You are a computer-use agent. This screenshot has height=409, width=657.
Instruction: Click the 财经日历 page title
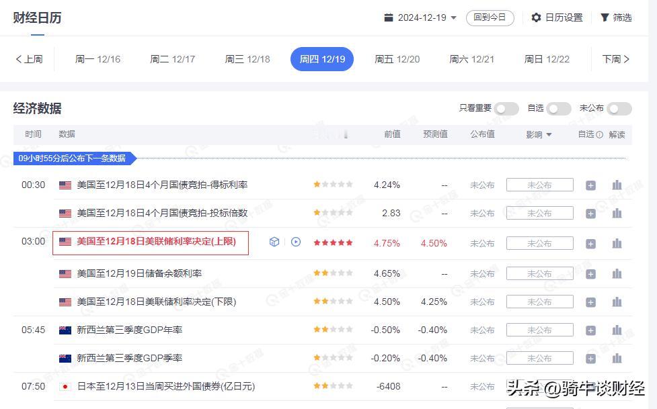pyautogui.click(x=37, y=17)
